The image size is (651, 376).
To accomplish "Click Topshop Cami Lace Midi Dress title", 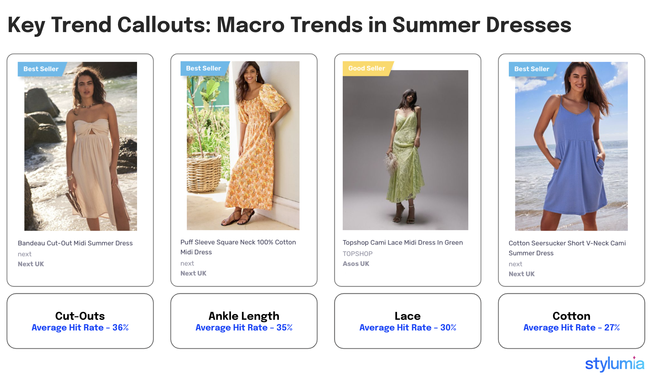I will click(402, 243).
